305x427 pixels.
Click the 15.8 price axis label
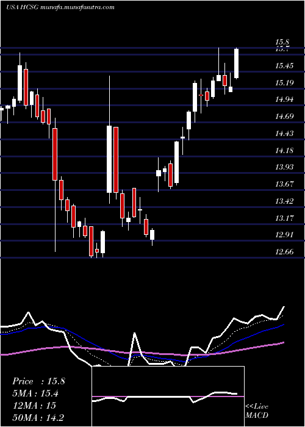[282, 42]
